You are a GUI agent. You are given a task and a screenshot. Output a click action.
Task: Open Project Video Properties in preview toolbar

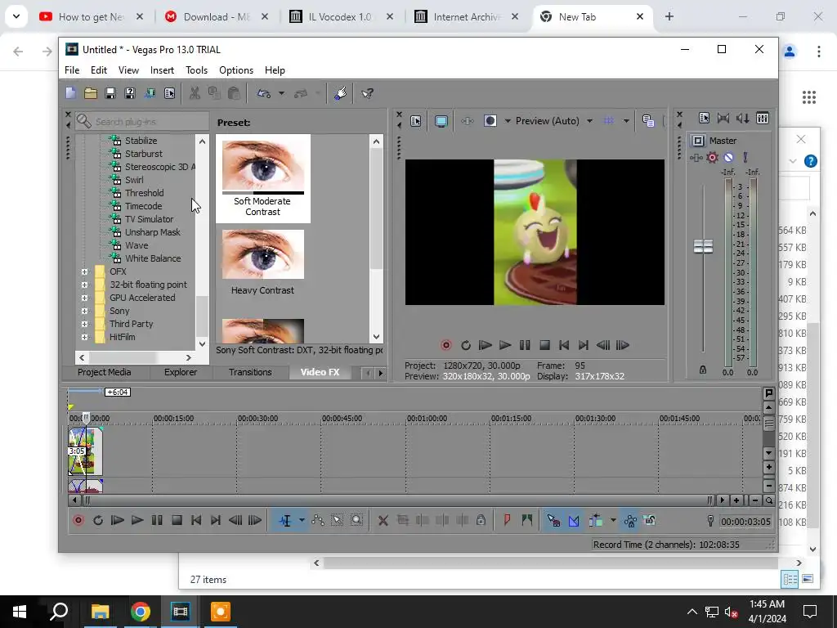click(416, 121)
